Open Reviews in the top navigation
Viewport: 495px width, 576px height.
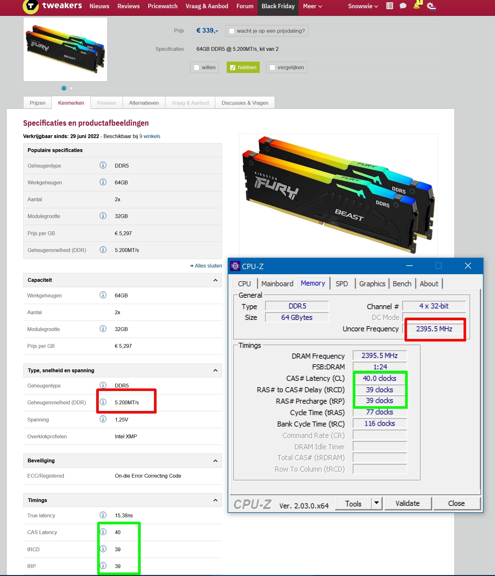click(129, 6)
